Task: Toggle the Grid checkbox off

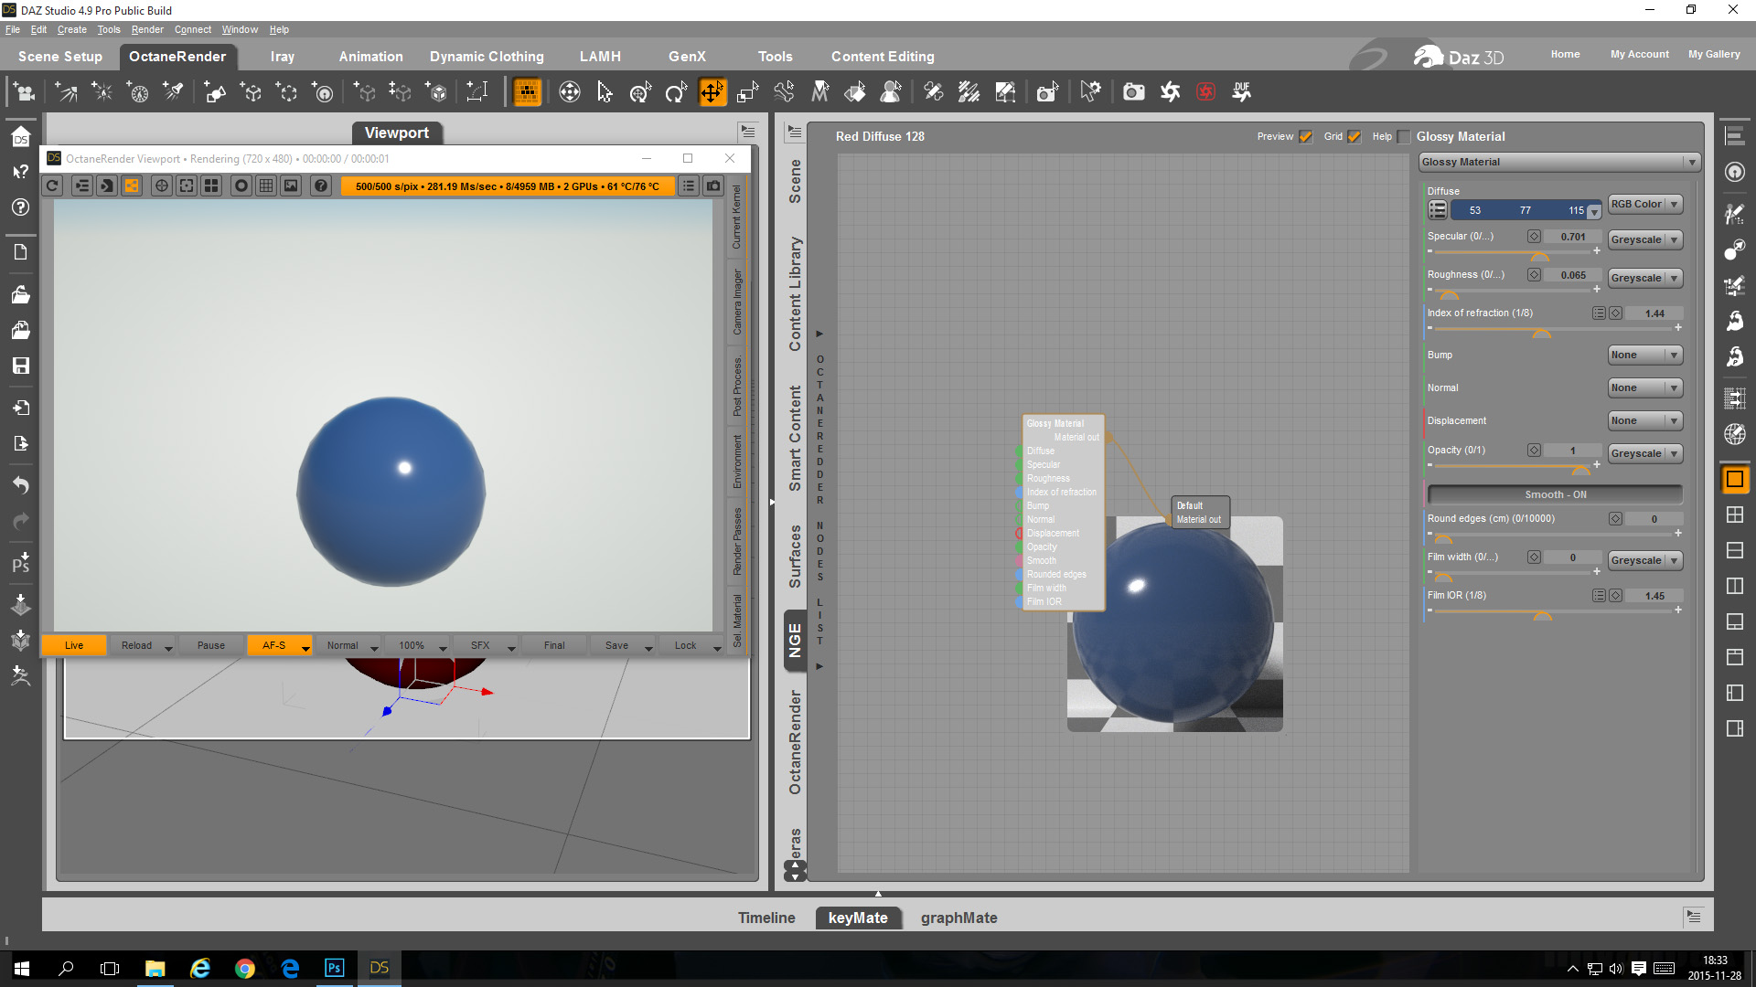Action: pos(1354,137)
